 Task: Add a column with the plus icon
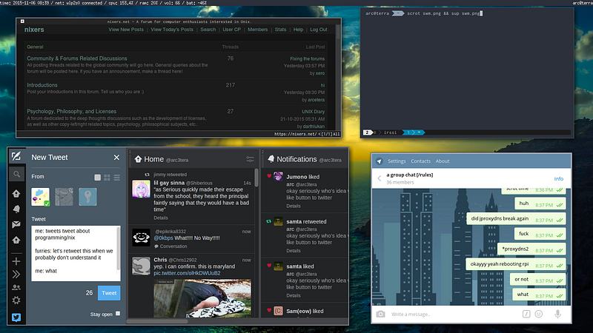click(x=16, y=261)
